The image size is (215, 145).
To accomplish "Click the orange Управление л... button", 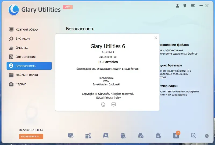I will point(31,136).
